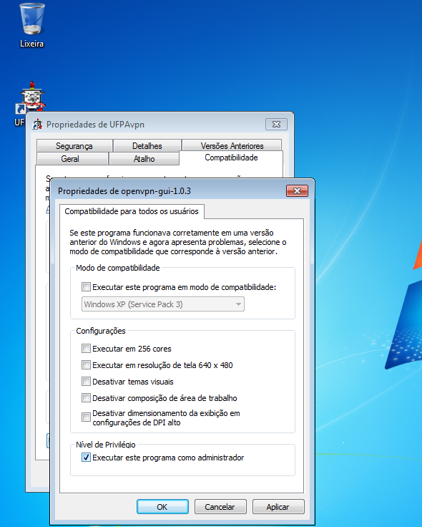The image size is (422, 527).
Task: Click UFPAvpn icon in Propriedades de UFPAvpn title bar
Action: 37,125
